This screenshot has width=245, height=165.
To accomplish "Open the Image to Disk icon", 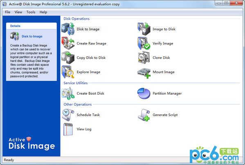I will pyautogui.click(x=144, y=29).
